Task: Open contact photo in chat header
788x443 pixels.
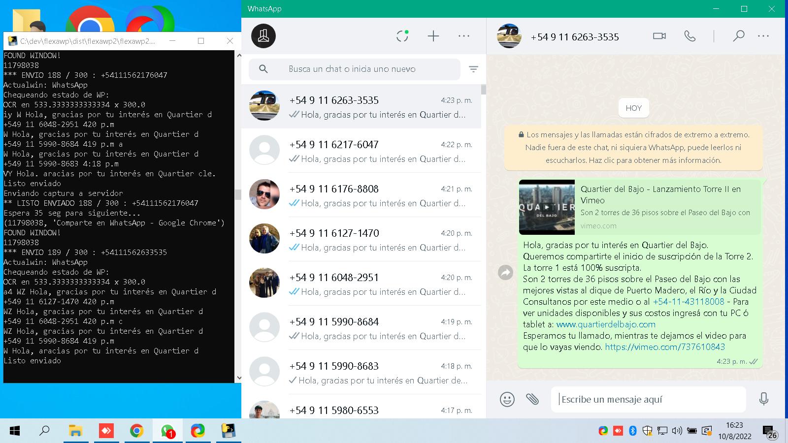Action: 509,36
